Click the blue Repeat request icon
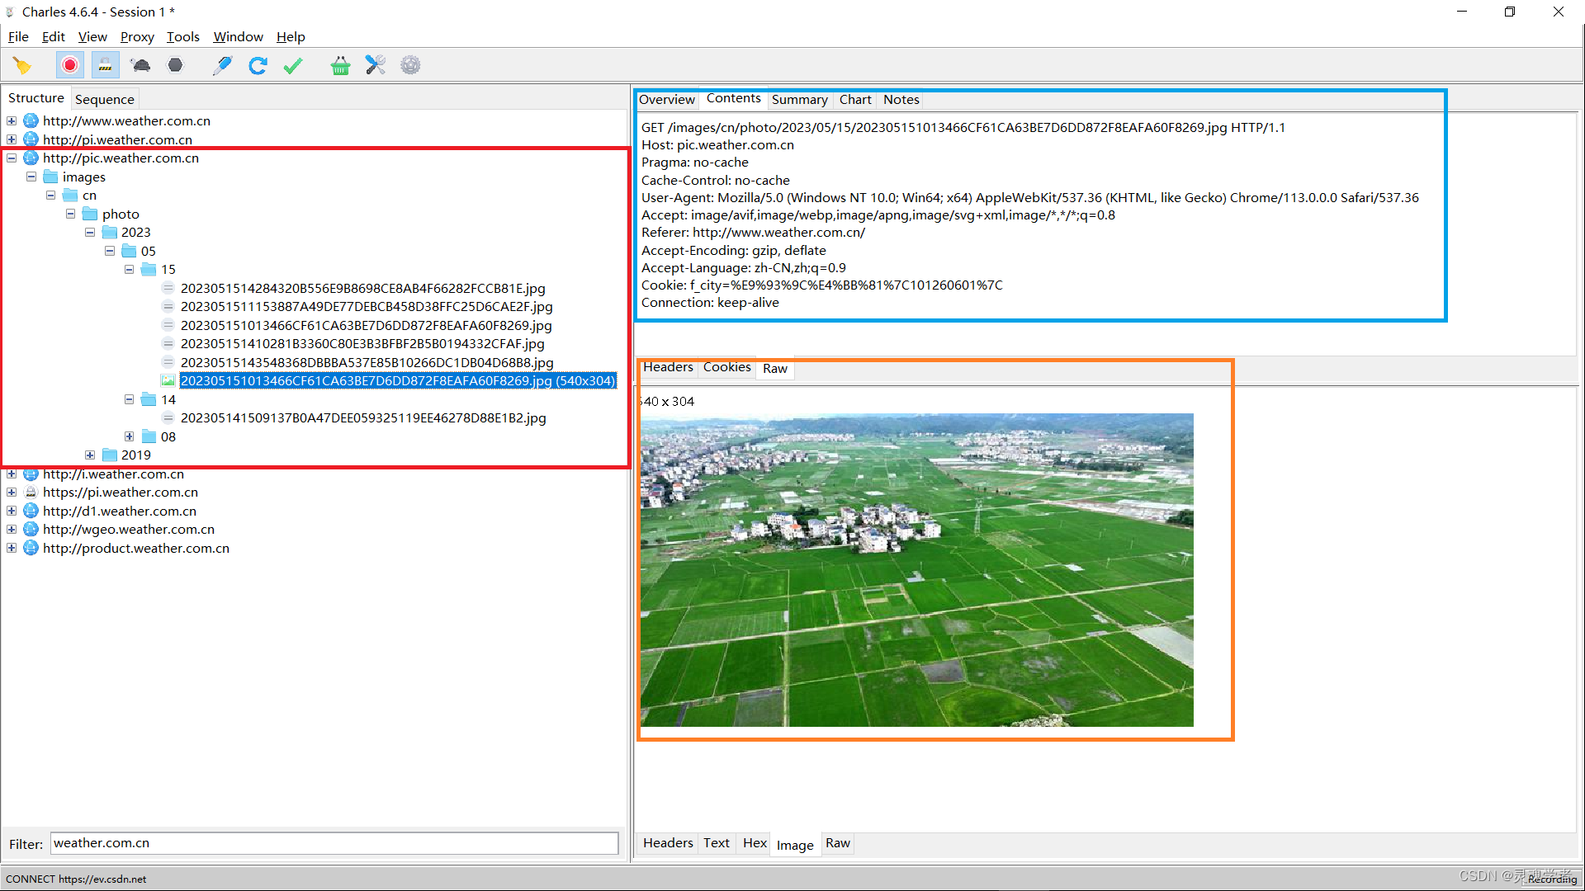The image size is (1585, 891). tap(258, 65)
